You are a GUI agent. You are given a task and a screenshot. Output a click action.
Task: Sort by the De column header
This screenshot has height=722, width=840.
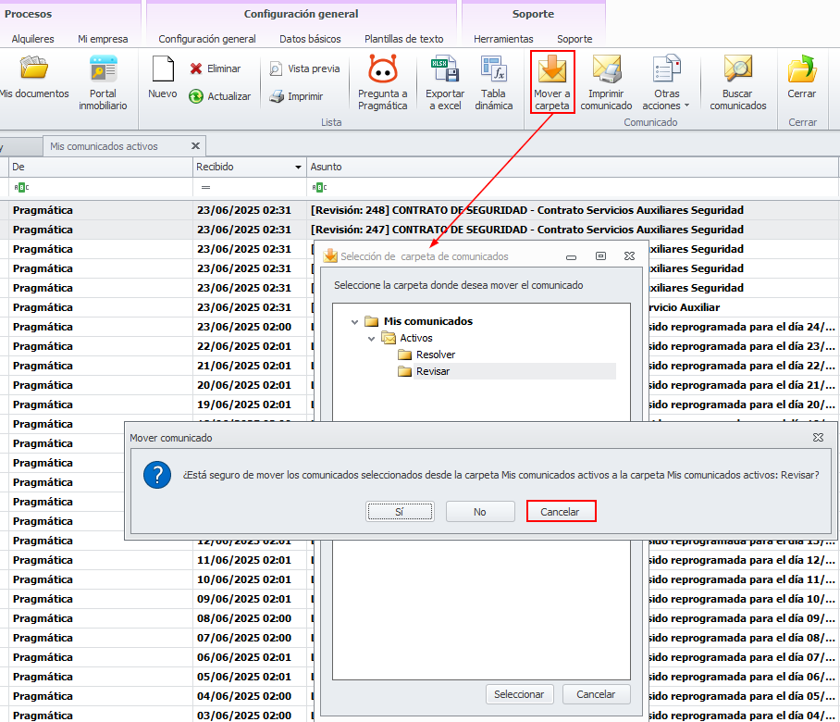pos(101,167)
